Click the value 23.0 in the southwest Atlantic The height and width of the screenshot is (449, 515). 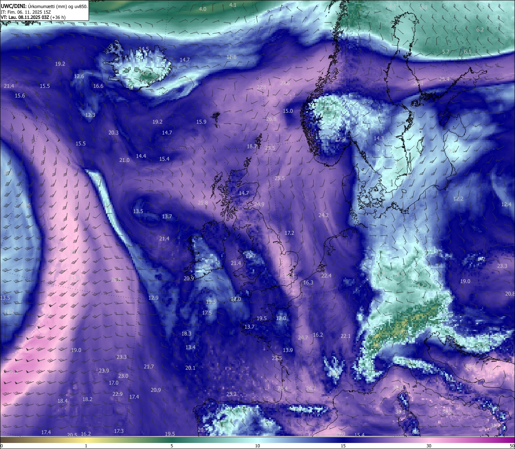pyautogui.click(x=123, y=376)
